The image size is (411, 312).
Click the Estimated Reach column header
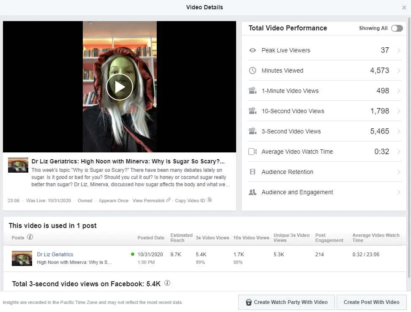181,238
